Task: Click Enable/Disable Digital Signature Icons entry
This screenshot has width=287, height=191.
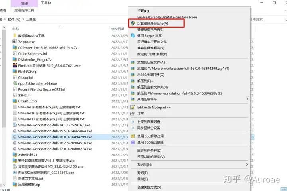Action: [x=167, y=17]
